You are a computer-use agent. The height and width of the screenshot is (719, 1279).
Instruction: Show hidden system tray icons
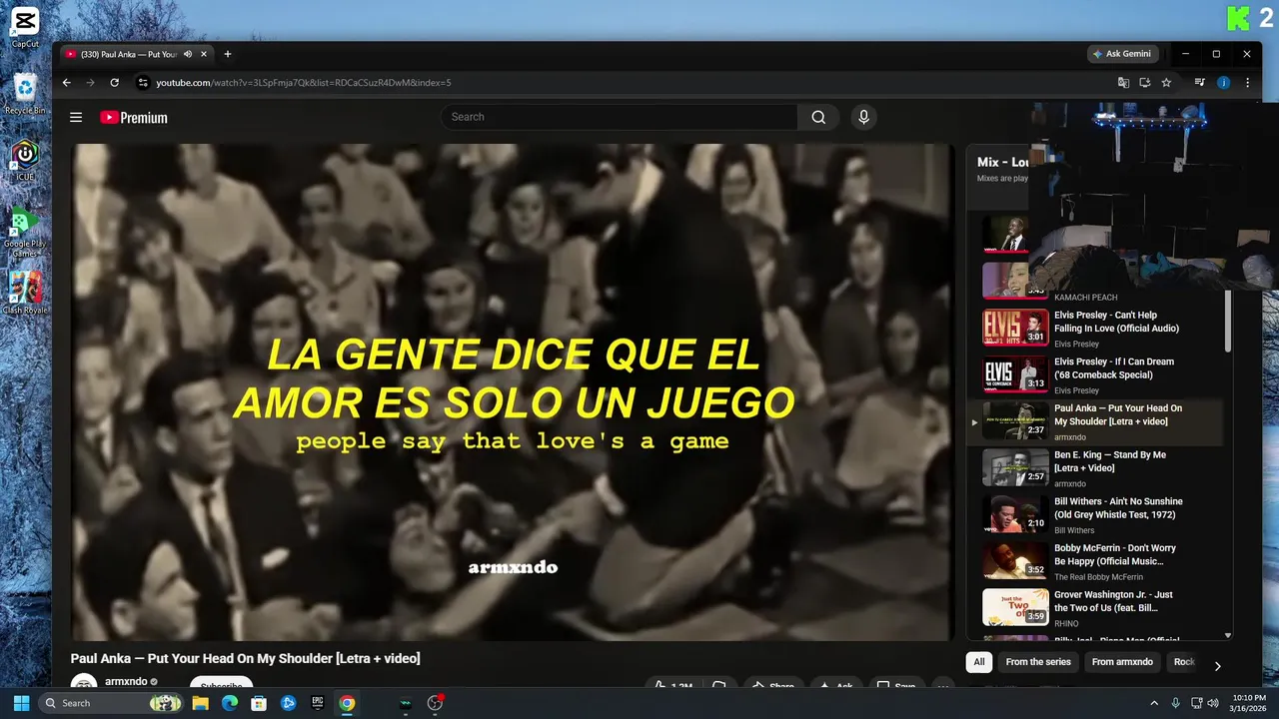pyautogui.click(x=1154, y=703)
